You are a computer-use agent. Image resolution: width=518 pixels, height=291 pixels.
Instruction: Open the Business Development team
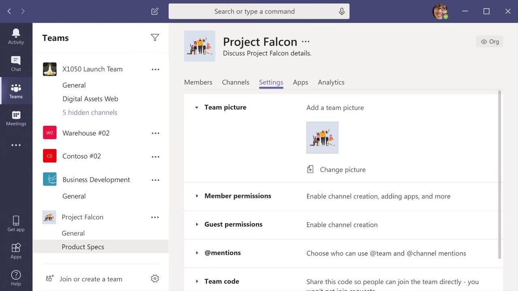96,179
